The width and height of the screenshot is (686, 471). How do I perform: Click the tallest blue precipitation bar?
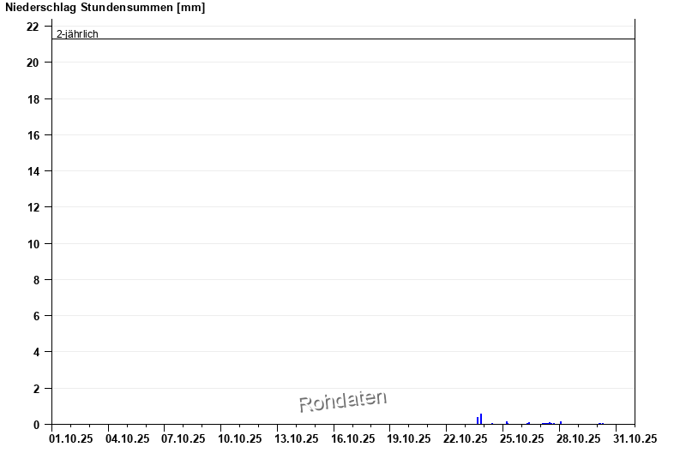coord(481,419)
